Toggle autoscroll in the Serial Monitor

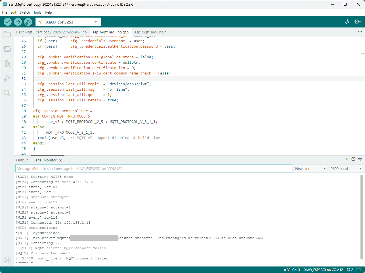tap(347, 159)
